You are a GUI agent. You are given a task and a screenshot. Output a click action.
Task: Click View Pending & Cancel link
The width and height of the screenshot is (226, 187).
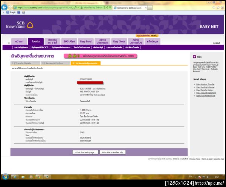(x=205, y=87)
